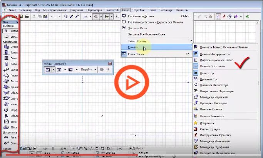Select the Shell tool (Обол) in toolbox
Image resolution: width=263 pixels, height=158 pixels.
pos(11,93)
